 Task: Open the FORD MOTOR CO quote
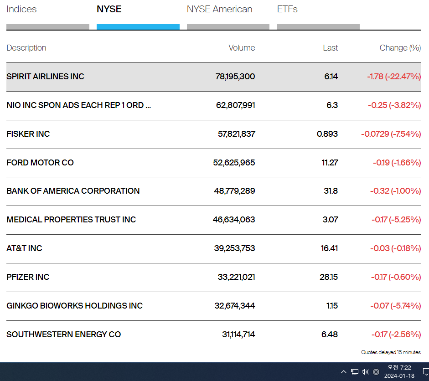click(40, 163)
